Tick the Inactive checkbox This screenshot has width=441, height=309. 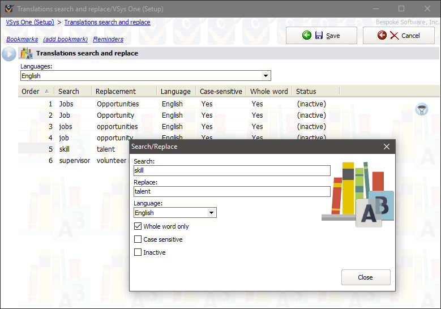click(138, 252)
